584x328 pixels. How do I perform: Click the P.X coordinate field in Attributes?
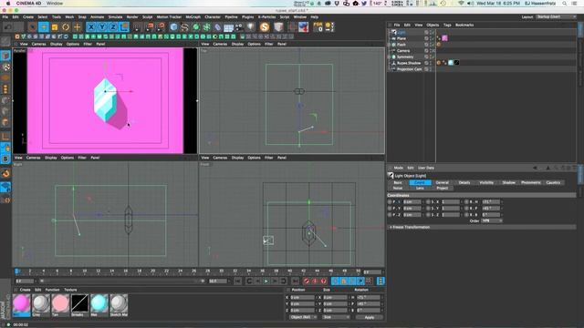coord(412,202)
